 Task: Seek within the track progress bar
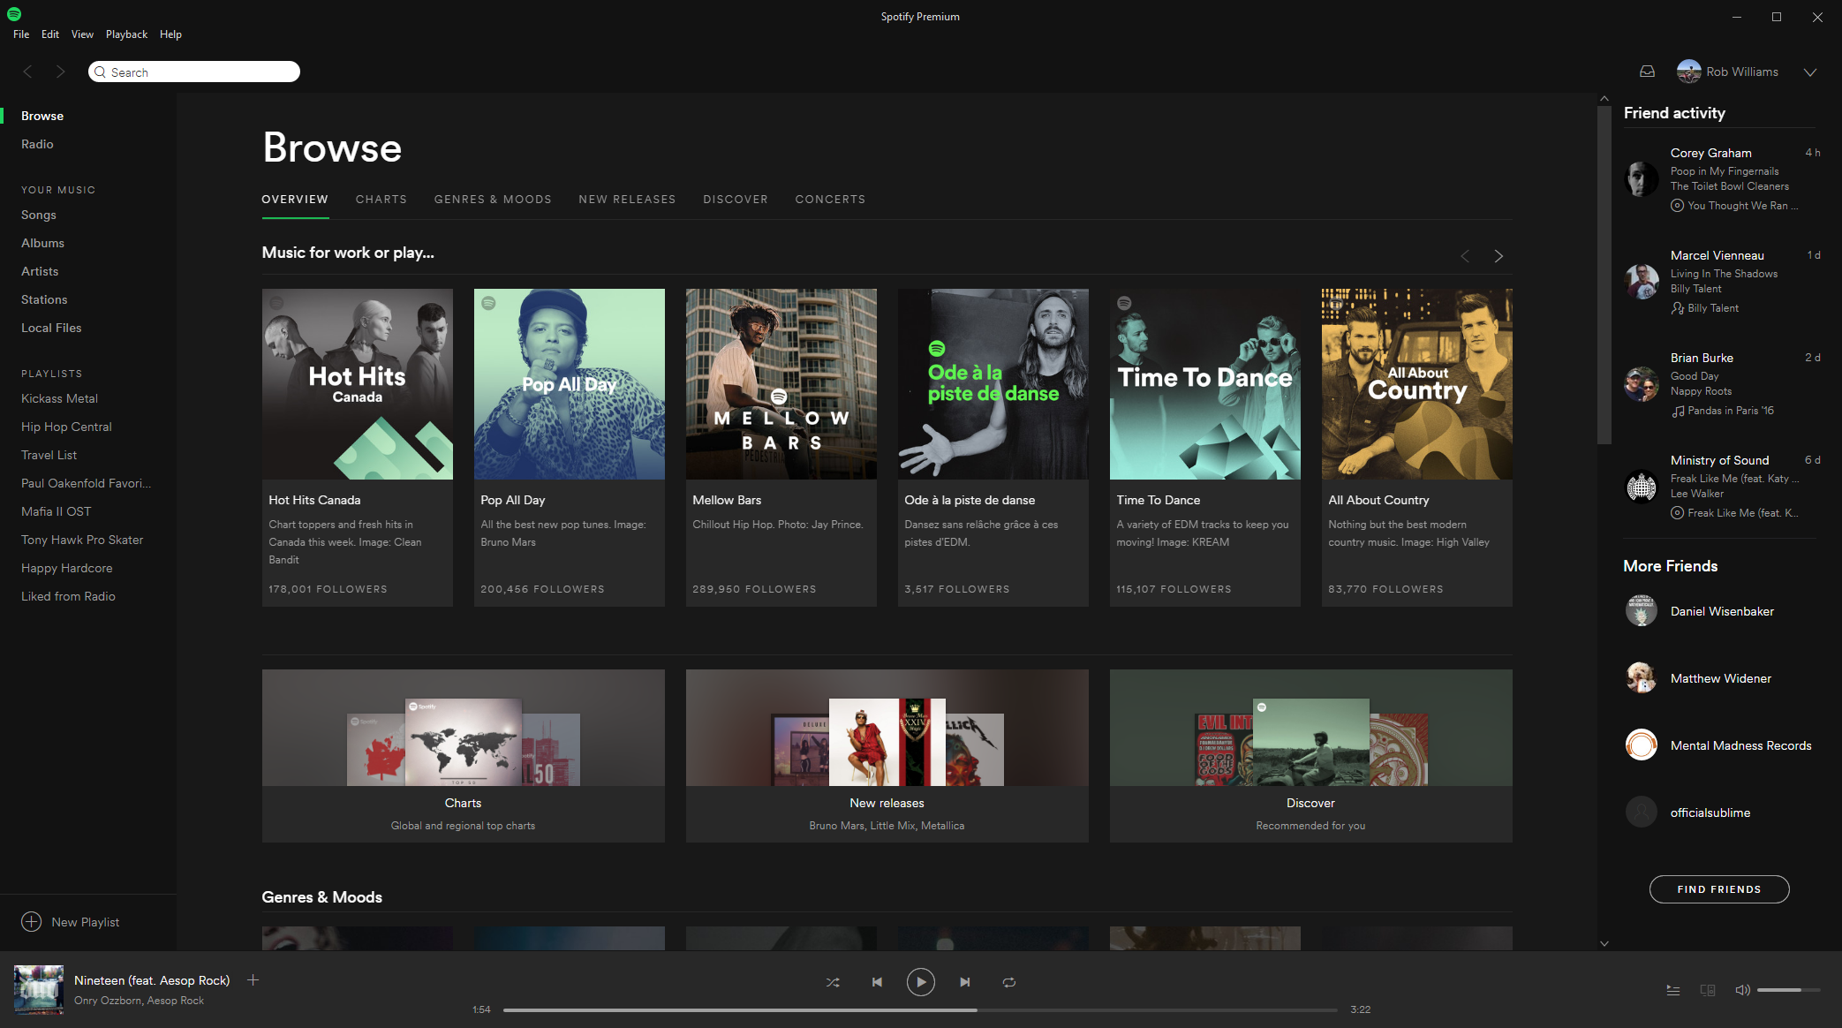pyautogui.click(x=920, y=1009)
